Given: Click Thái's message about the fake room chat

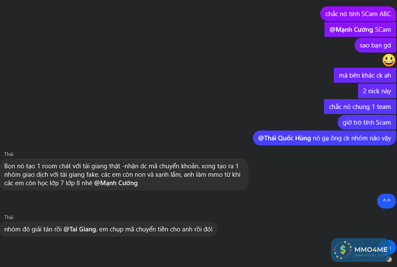Looking at the screenshot, I should [123, 174].
